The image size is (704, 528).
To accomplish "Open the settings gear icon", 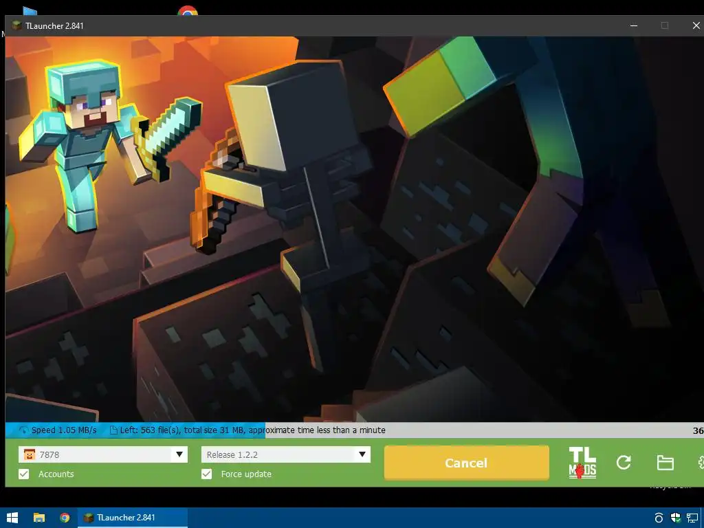I will click(x=700, y=463).
